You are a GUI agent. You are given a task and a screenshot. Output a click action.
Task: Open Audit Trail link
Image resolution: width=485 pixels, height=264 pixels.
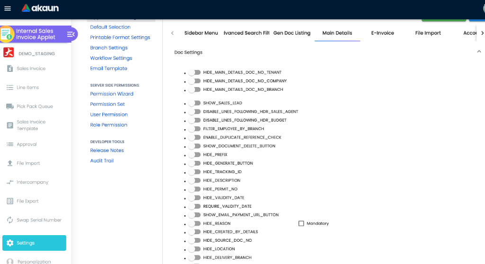pos(102,161)
